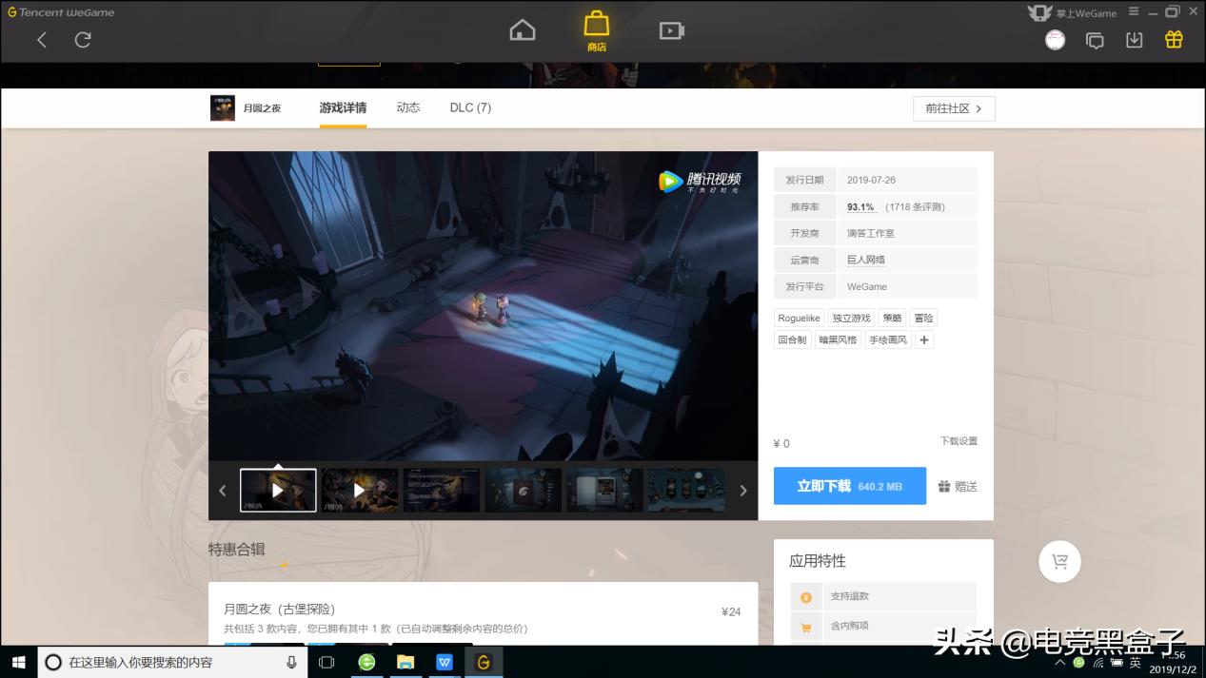Image resolution: width=1206 pixels, height=678 pixels.
Task: Add a tag with the plus button
Action: click(x=924, y=339)
